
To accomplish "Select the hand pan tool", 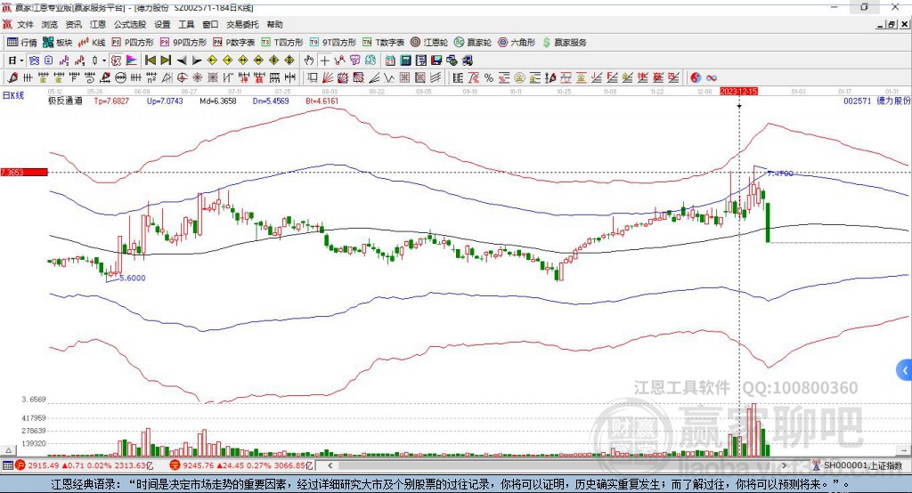I will (x=309, y=61).
